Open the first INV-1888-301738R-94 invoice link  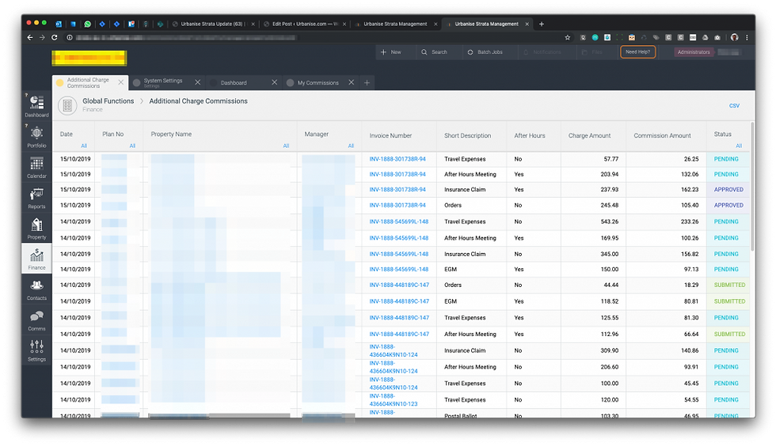tap(398, 159)
